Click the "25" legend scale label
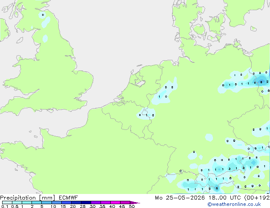 coord(83,206)
